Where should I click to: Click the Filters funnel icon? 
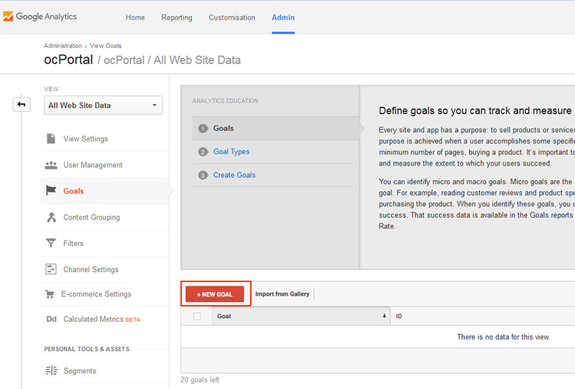[51, 243]
